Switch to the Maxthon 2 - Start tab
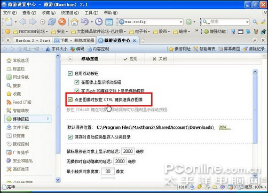The image size is (268, 193). (x=33, y=41)
